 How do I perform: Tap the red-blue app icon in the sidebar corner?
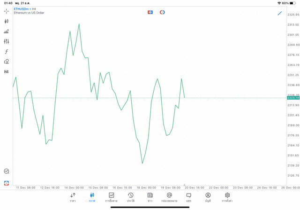coord(6,183)
